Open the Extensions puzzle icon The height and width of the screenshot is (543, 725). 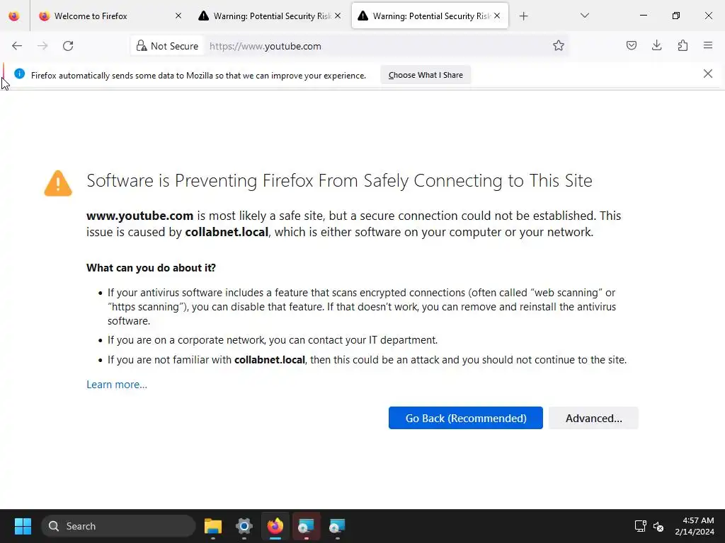point(683,46)
